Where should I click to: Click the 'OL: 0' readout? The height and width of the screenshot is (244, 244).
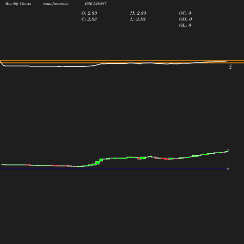tap(185, 25)
